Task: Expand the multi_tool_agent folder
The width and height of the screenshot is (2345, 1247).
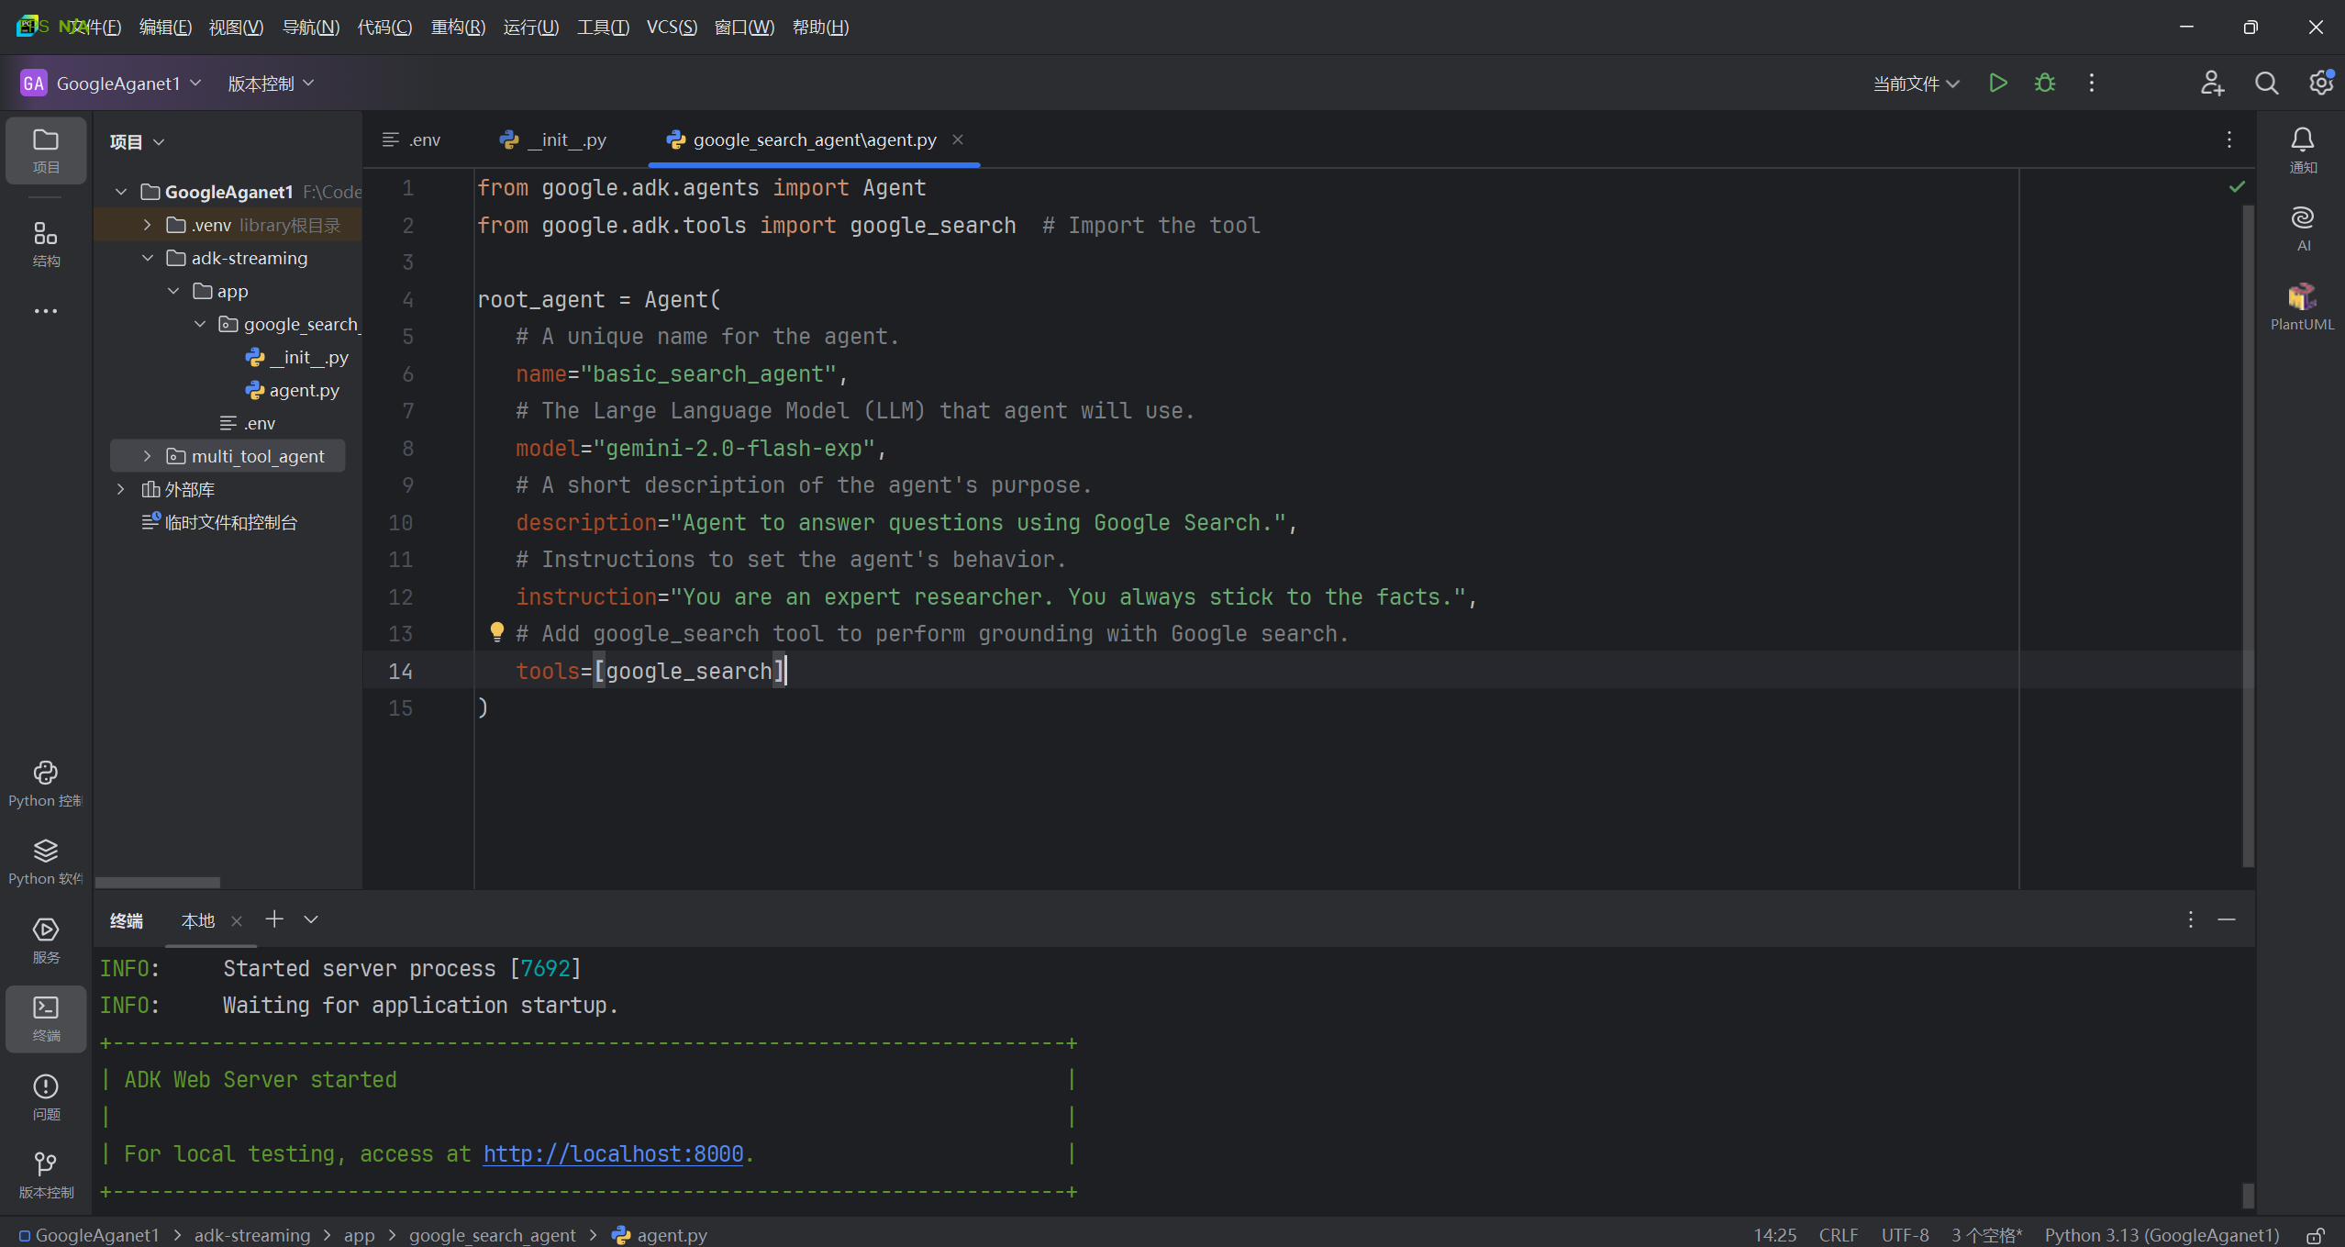Action: (x=147, y=456)
